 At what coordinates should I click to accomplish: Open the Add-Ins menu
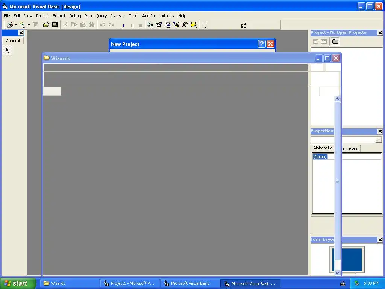(x=149, y=16)
